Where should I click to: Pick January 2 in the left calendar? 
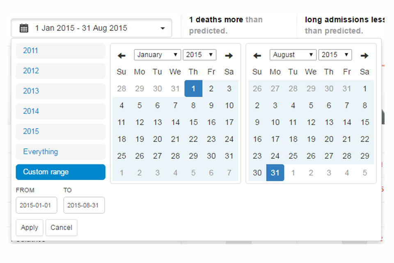(211, 89)
